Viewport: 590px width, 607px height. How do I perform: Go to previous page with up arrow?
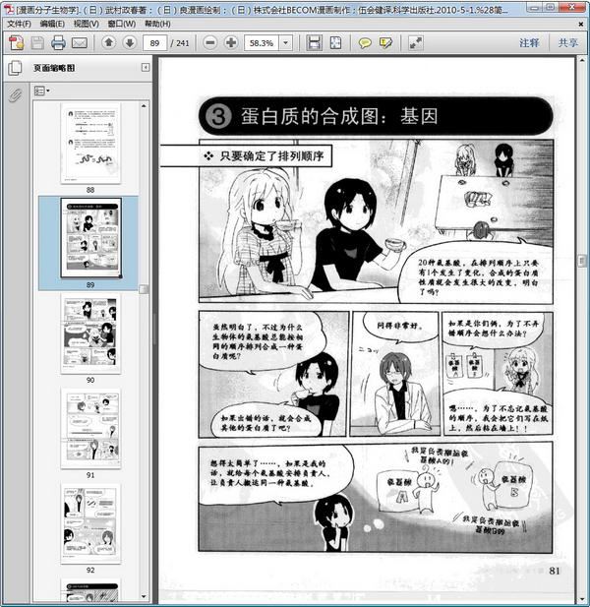(x=109, y=42)
